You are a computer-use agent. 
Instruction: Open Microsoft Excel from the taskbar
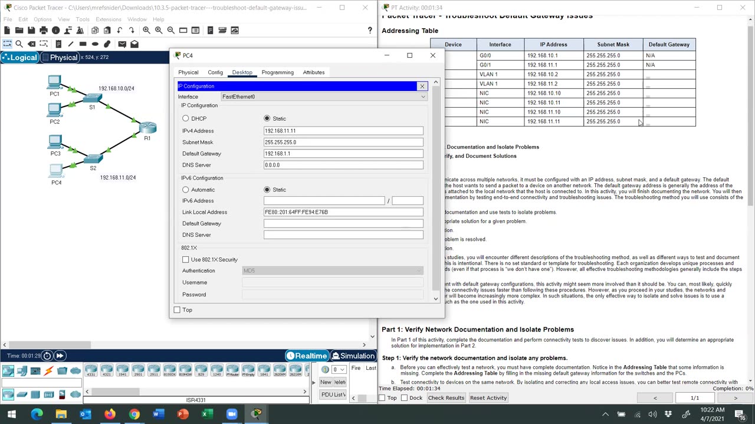tap(207, 415)
